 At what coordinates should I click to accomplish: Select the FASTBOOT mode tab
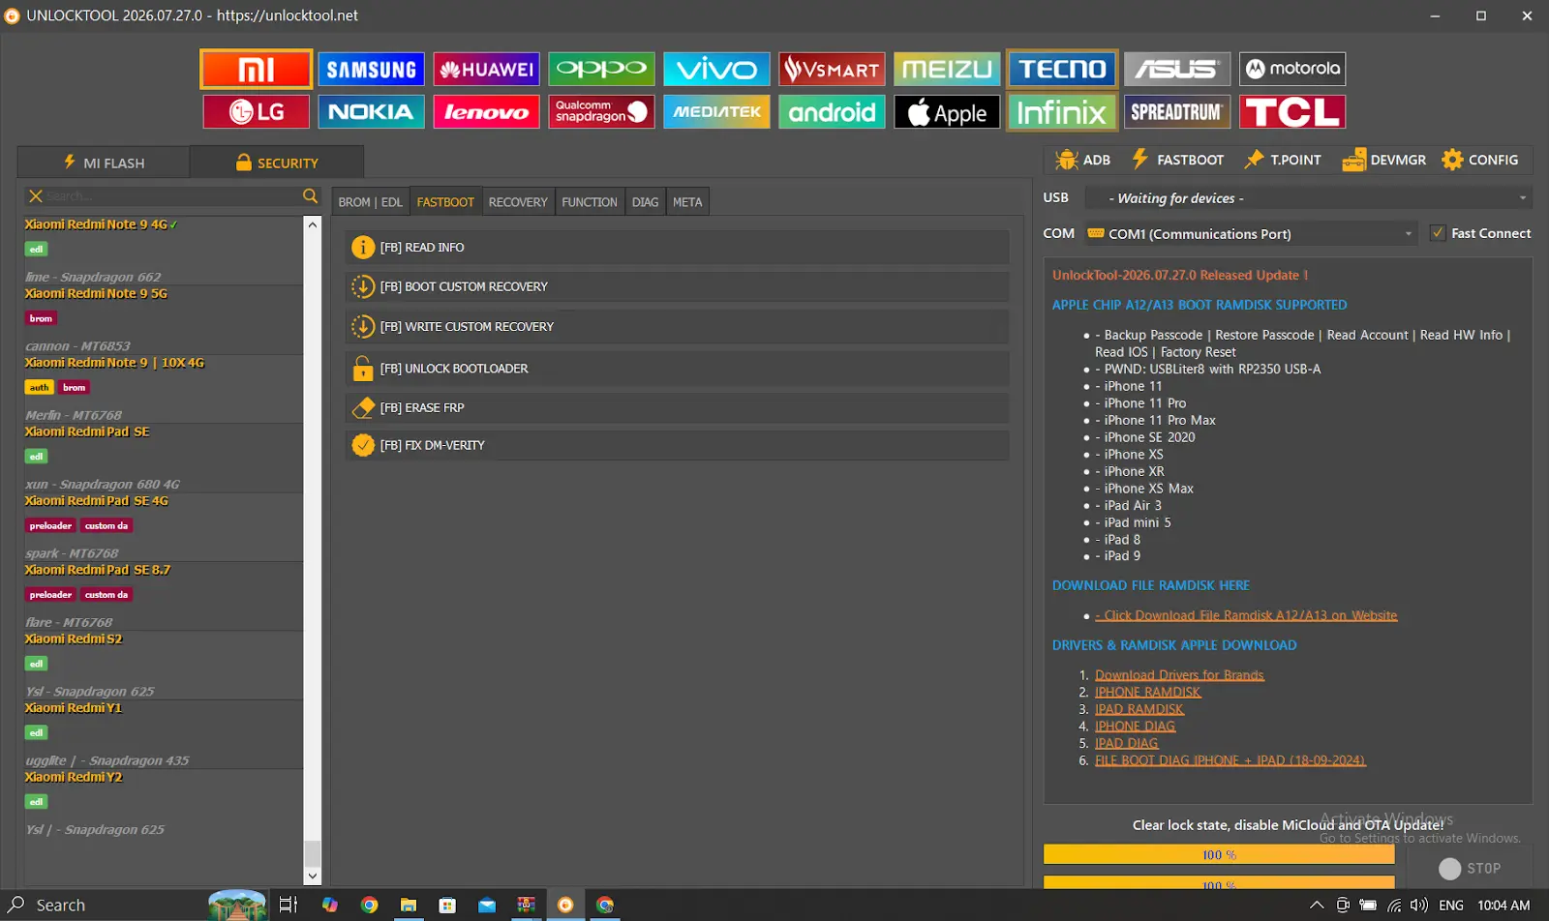pos(445,202)
